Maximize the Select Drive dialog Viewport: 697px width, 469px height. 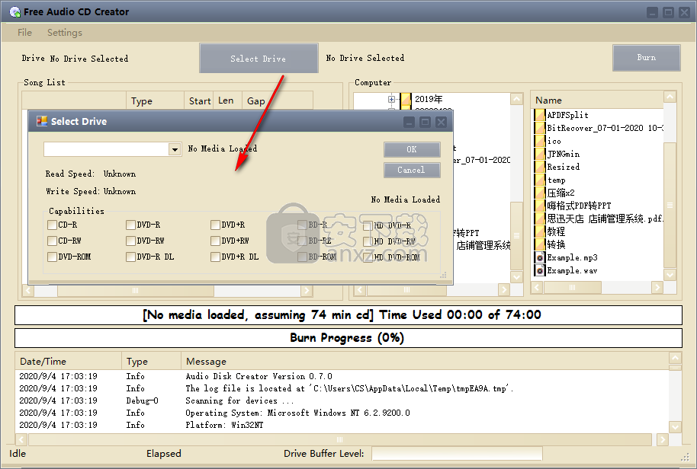425,122
